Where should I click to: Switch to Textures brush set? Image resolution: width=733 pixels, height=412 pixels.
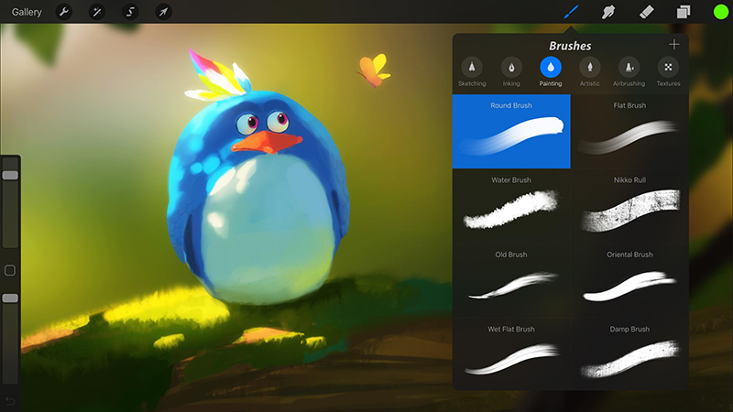click(669, 72)
